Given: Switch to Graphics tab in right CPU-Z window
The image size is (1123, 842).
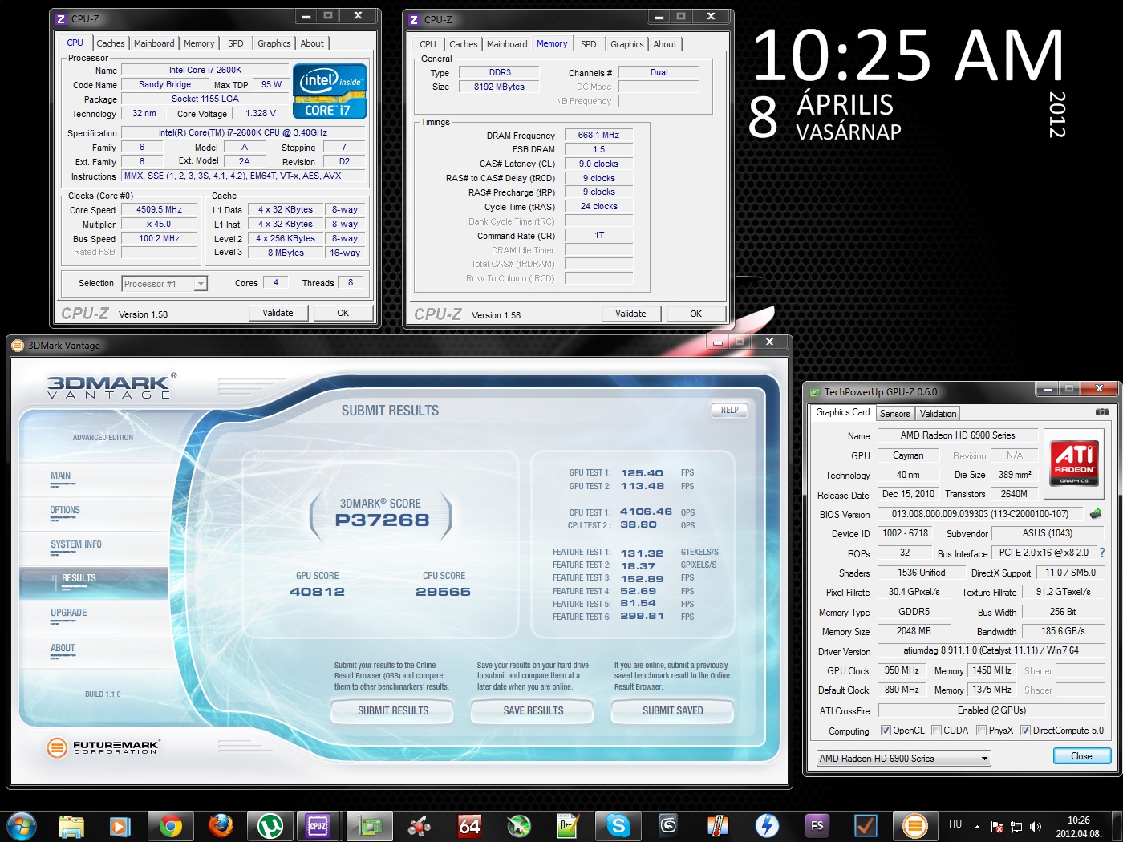Looking at the screenshot, I should pos(627,44).
